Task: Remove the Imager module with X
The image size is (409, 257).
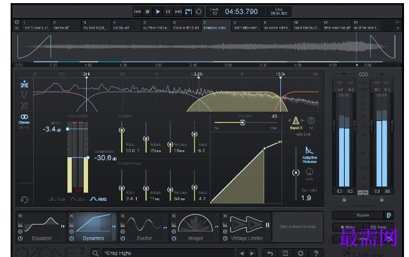Action: pyautogui.click(x=174, y=216)
